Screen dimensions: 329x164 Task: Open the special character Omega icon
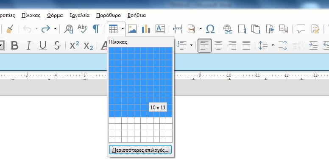(210, 29)
